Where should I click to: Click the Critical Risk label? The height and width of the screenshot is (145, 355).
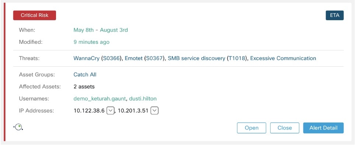tap(34, 15)
